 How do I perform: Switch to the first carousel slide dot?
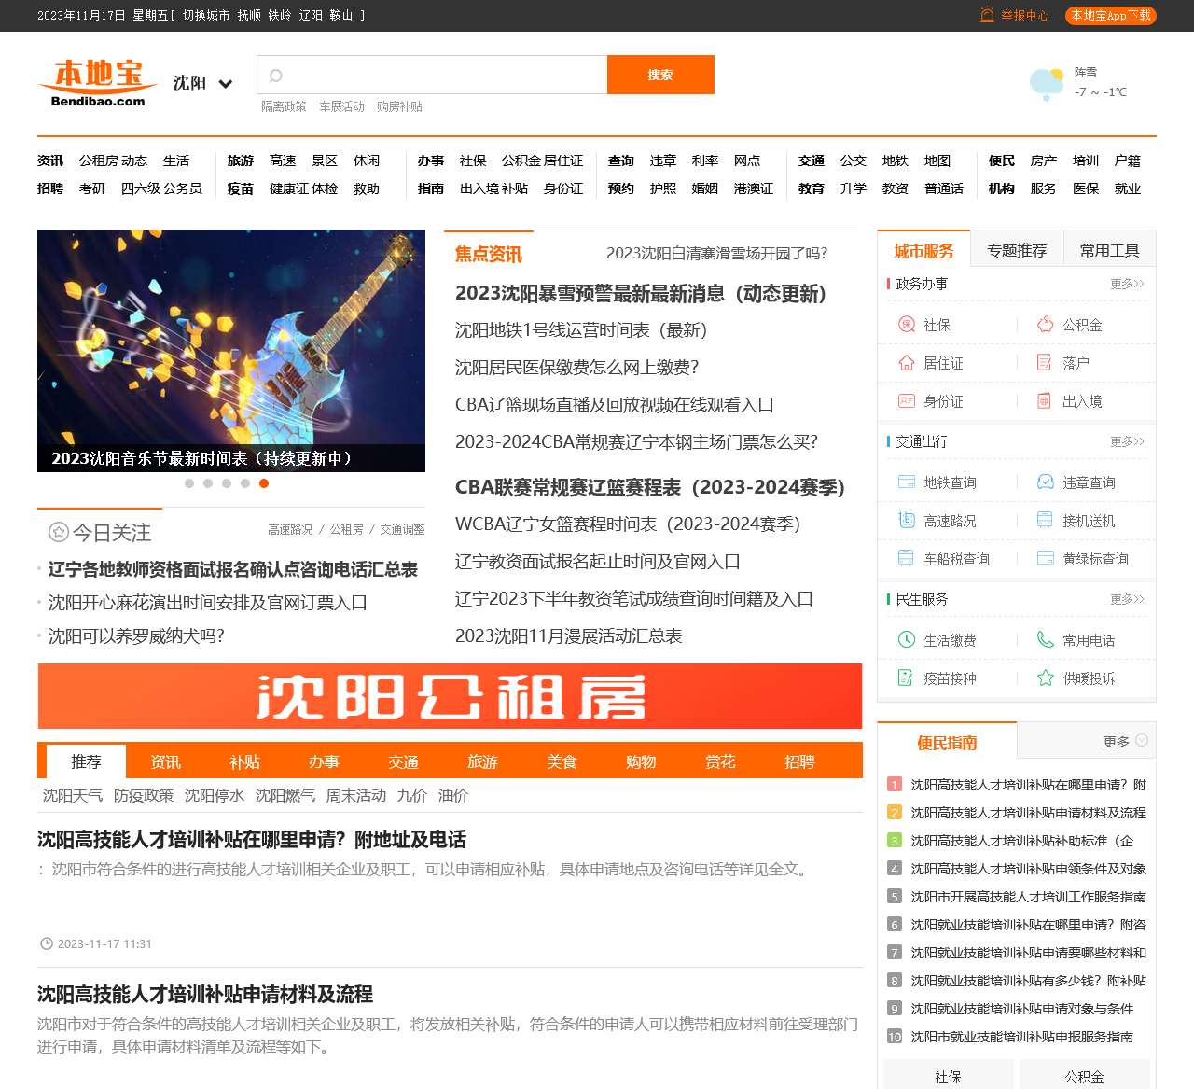click(189, 483)
